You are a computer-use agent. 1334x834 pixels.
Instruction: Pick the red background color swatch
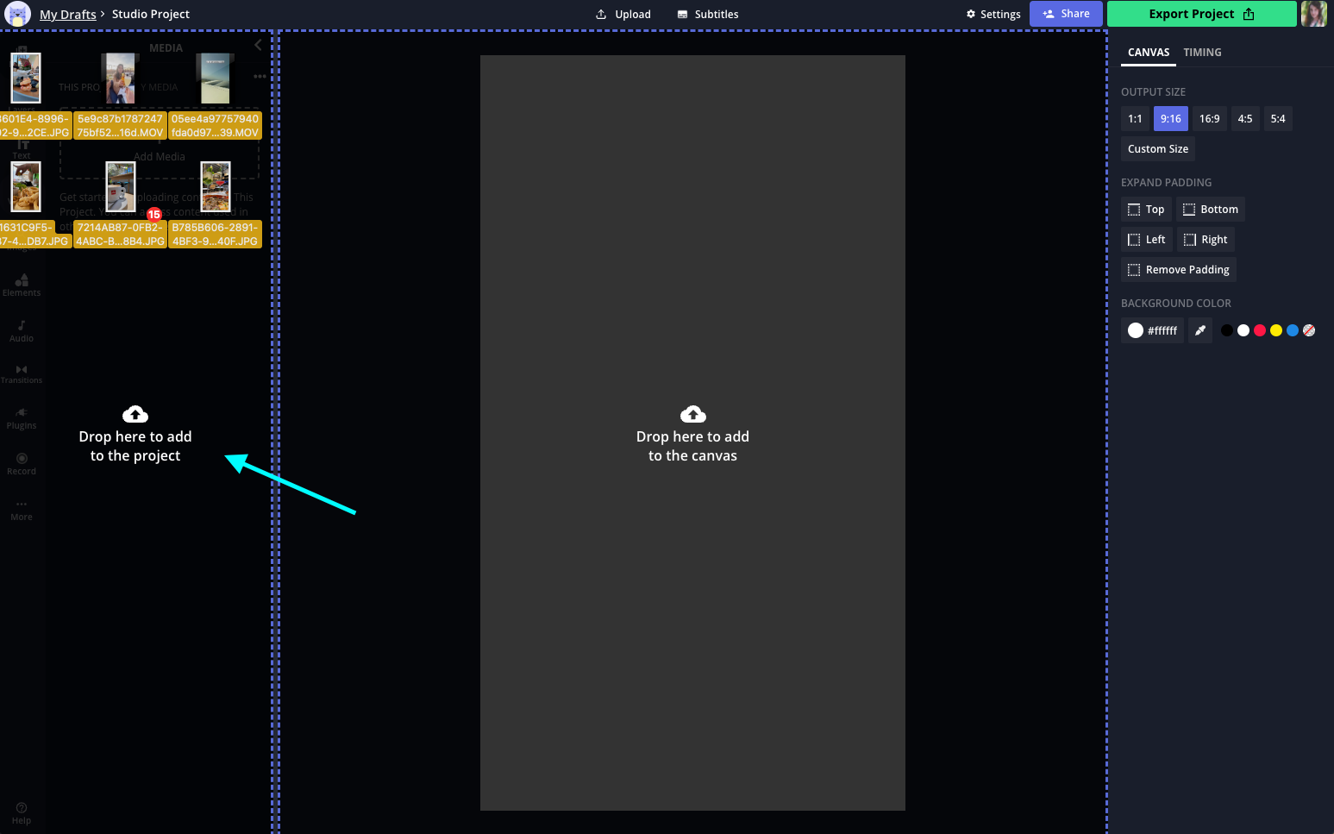[1260, 330]
